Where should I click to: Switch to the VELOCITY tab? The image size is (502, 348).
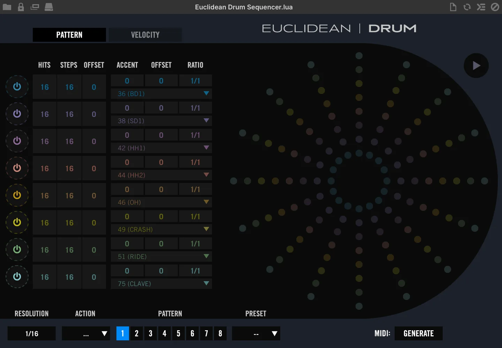(x=145, y=35)
